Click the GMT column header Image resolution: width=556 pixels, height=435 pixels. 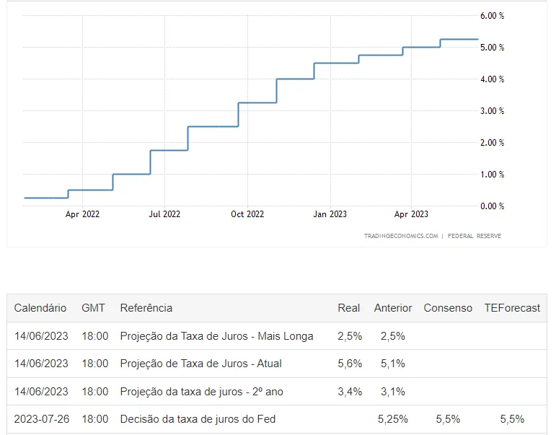pyautogui.click(x=93, y=307)
